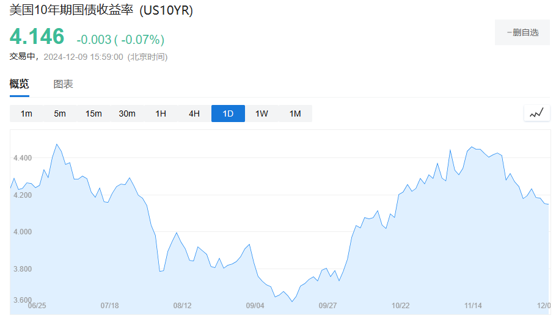Click the 交易中 trading status text

click(x=23, y=57)
